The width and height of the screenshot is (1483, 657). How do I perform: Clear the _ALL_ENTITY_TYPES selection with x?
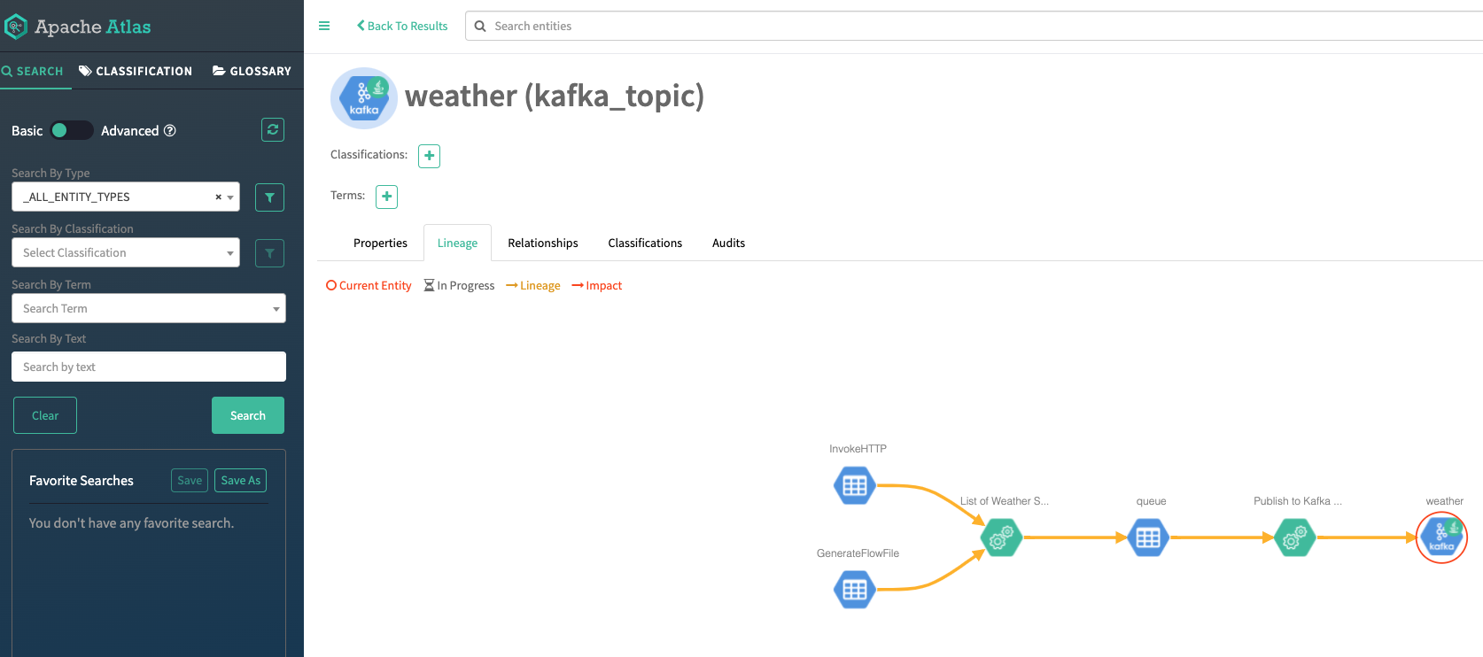tap(218, 197)
